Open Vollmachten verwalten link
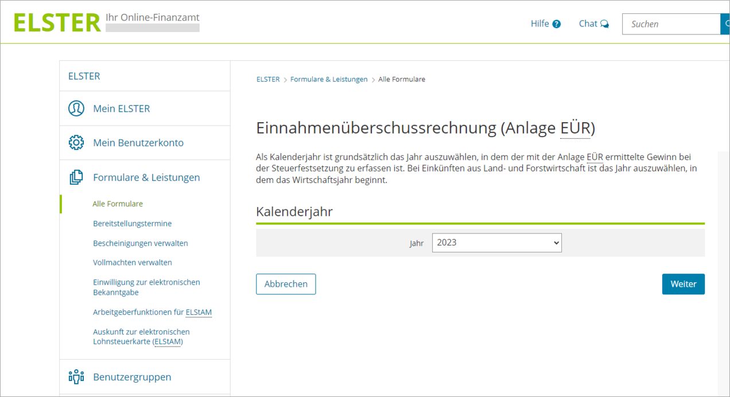Image resolution: width=730 pixels, height=397 pixels. tap(133, 263)
